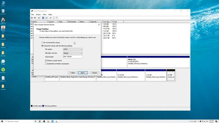Open the Help menu
The height and width of the screenshot is (123, 219).
50,14
